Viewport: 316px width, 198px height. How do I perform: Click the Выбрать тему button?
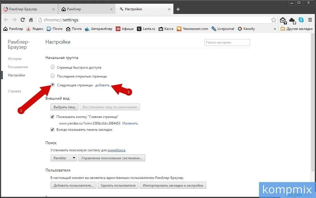point(64,107)
